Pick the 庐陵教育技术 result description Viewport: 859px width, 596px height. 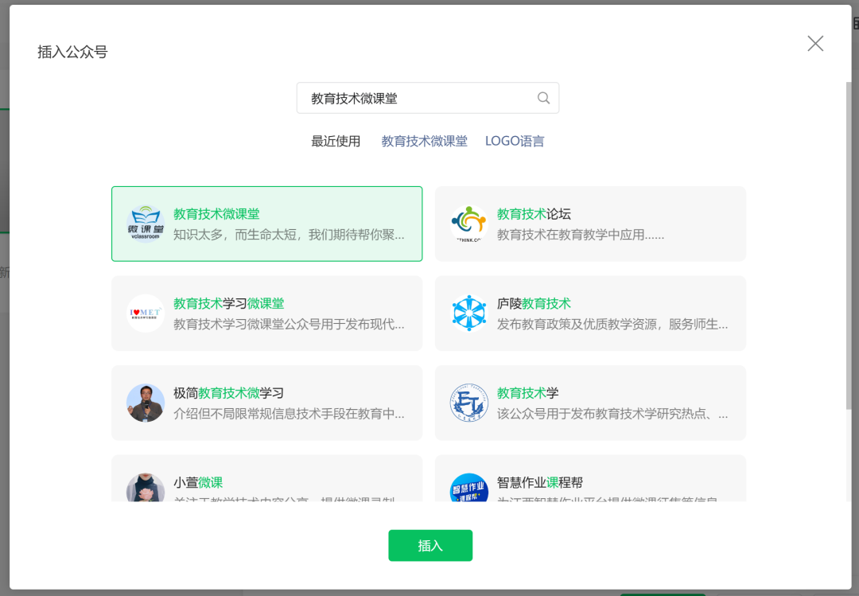(612, 325)
